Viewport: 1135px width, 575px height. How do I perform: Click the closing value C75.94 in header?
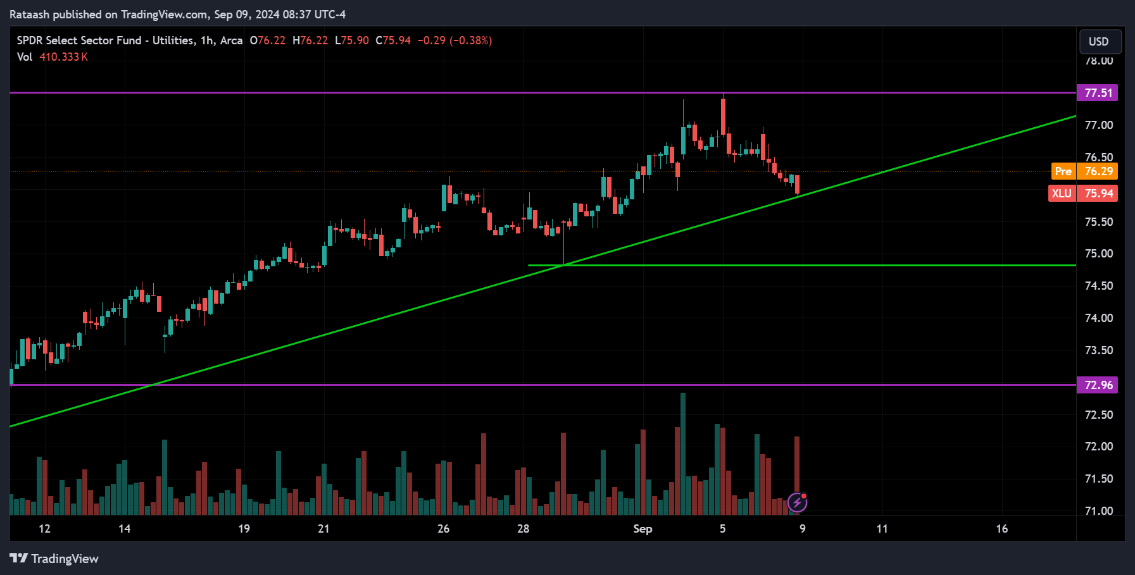[393, 40]
